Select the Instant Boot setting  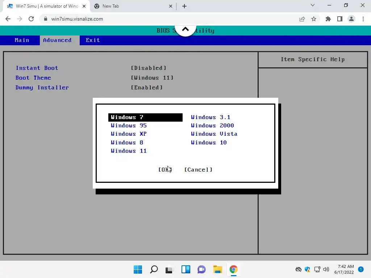tap(37, 68)
